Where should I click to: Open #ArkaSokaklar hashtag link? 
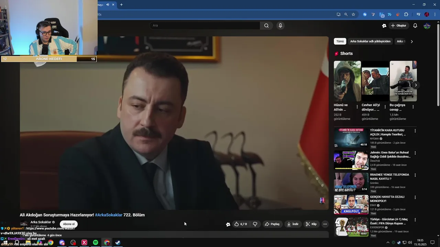point(109,215)
